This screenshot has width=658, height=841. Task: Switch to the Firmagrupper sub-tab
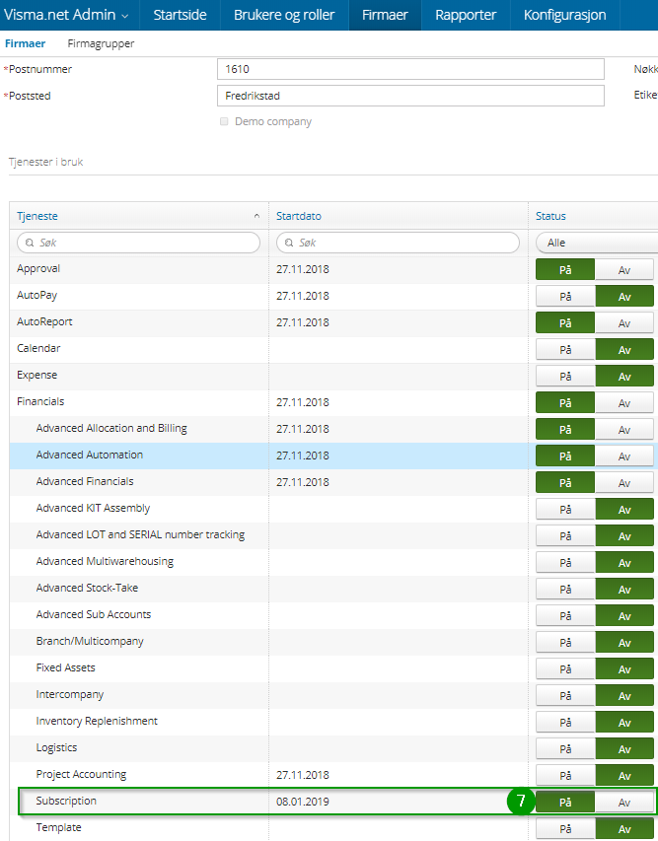[x=101, y=43]
